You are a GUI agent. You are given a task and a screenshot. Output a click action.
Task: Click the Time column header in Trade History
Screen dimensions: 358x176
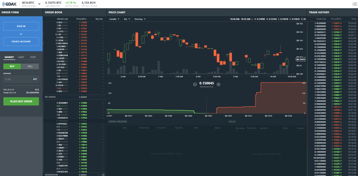tap(354, 19)
